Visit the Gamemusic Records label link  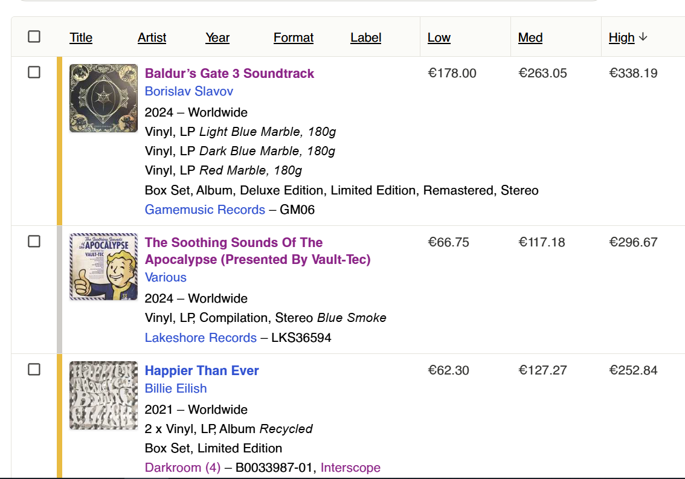(205, 210)
